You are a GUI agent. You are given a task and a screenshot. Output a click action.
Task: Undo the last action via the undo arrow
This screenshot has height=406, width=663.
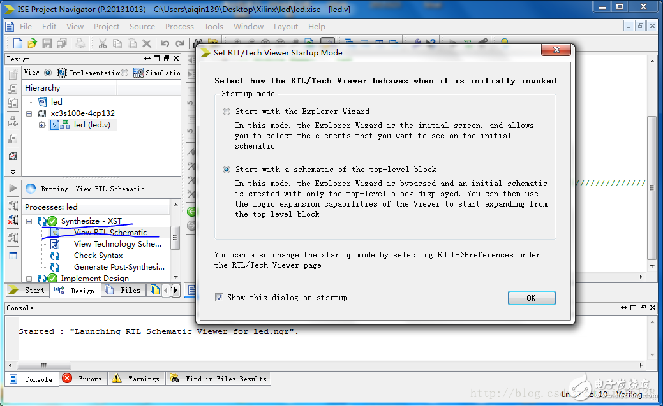pyautogui.click(x=165, y=43)
